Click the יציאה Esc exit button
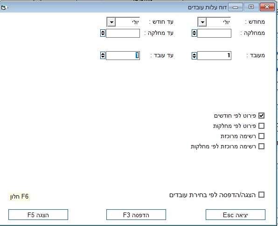This screenshot has width=278, height=226. click(x=236, y=215)
